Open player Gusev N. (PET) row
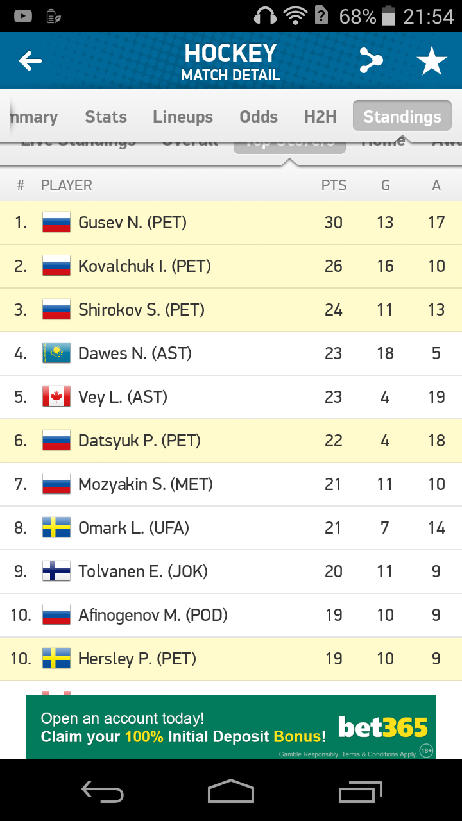The image size is (462, 821). coord(132,223)
